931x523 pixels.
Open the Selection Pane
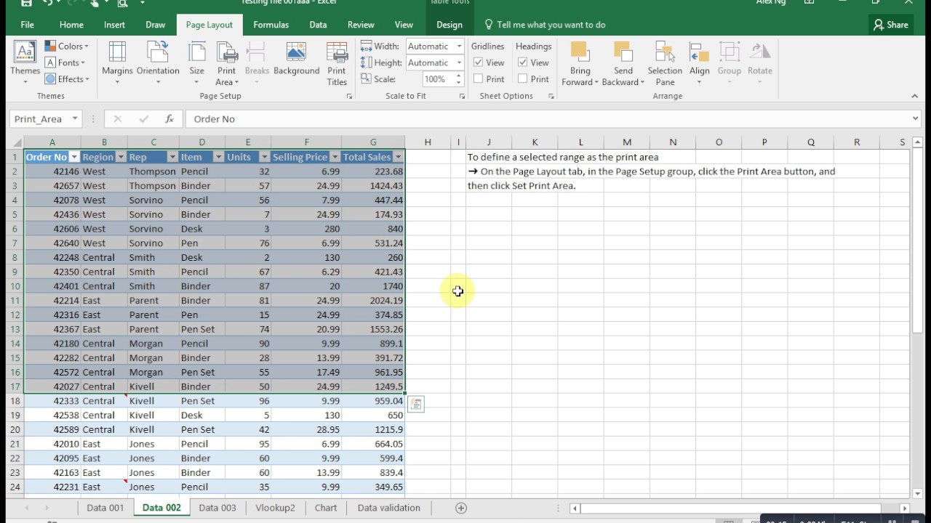point(665,62)
